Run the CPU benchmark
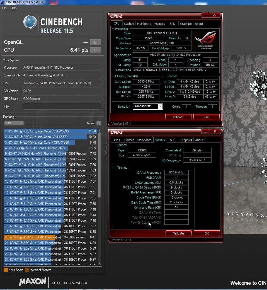The width and height of the screenshot is (267, 290). click(95, 50)
